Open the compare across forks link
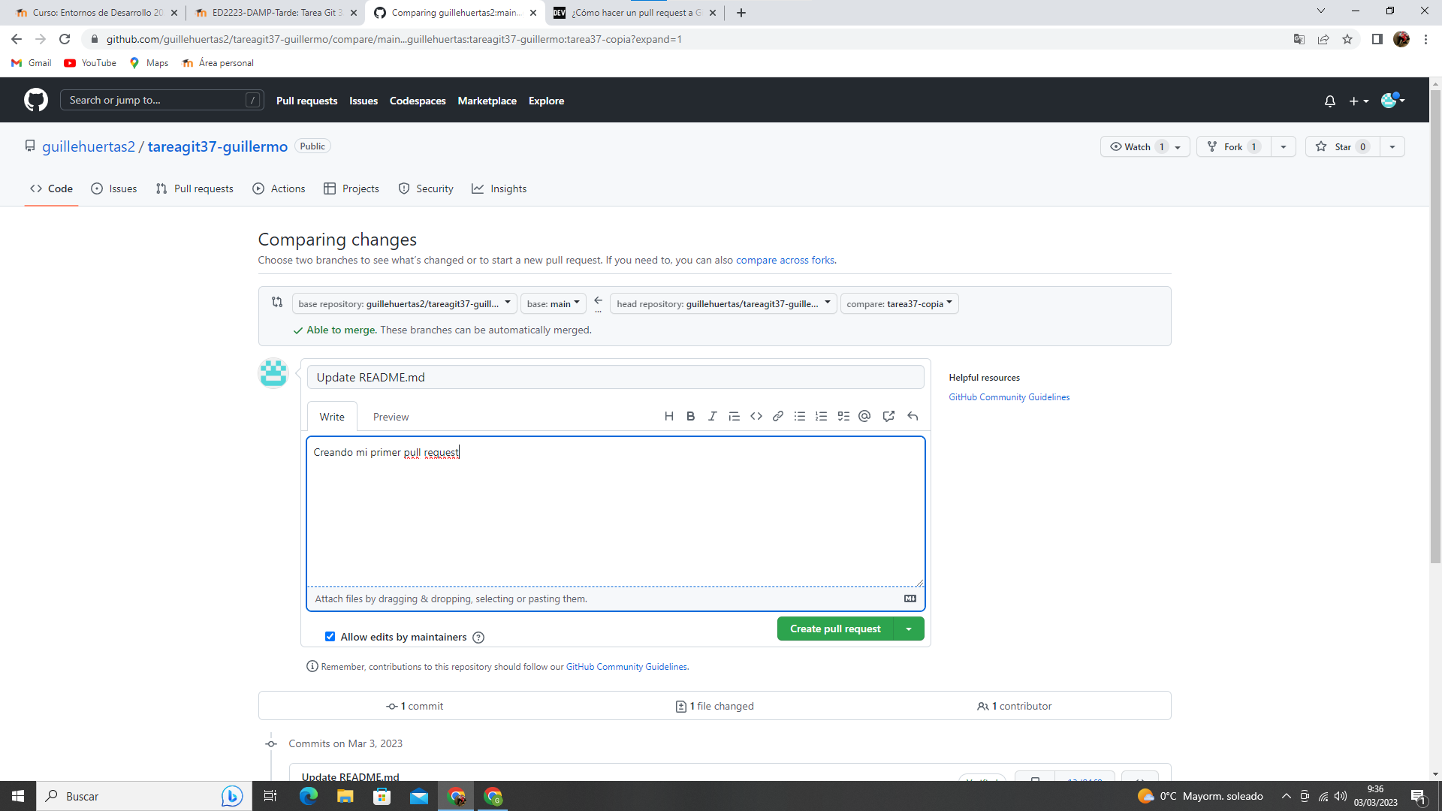1442x811 pixels. (x=784, y=260)
